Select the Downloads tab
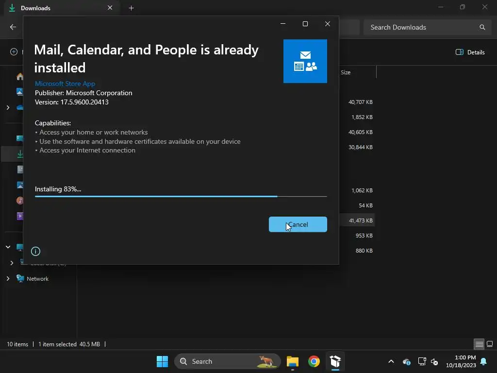 (61, 8)
